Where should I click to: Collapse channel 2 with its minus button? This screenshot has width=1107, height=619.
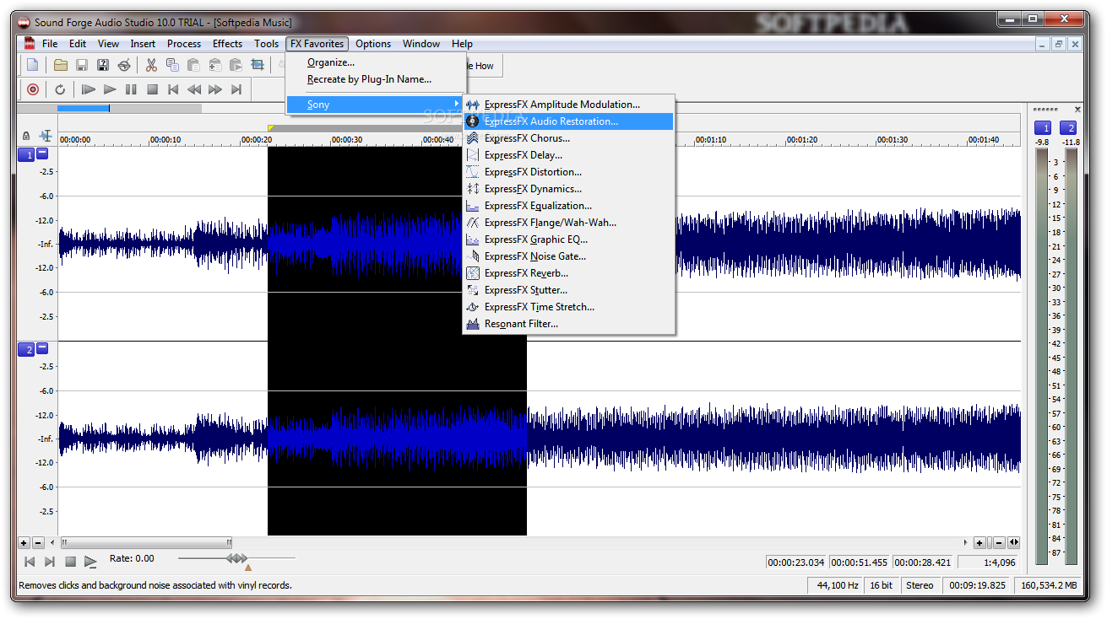pyautogui.click(x=42, y=348)
